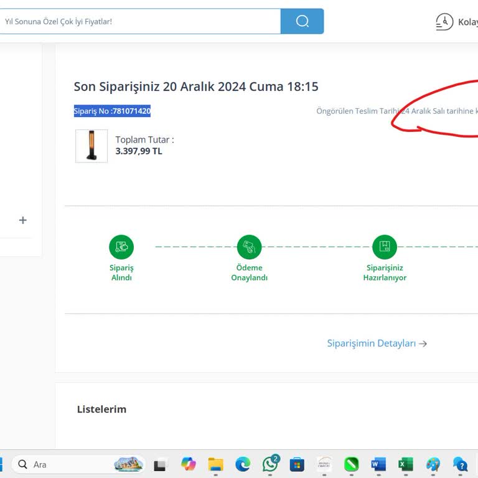
Task: Open the green pen app in taskbar
Action: click(352, 464)
